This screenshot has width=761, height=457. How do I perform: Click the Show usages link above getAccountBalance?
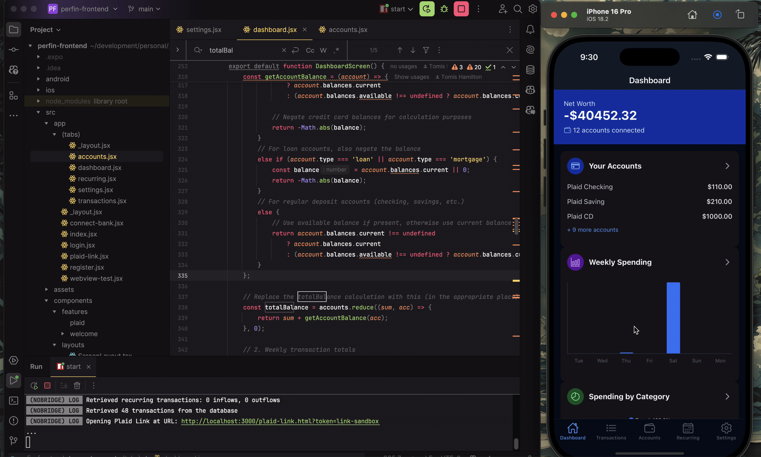(411, 77)
